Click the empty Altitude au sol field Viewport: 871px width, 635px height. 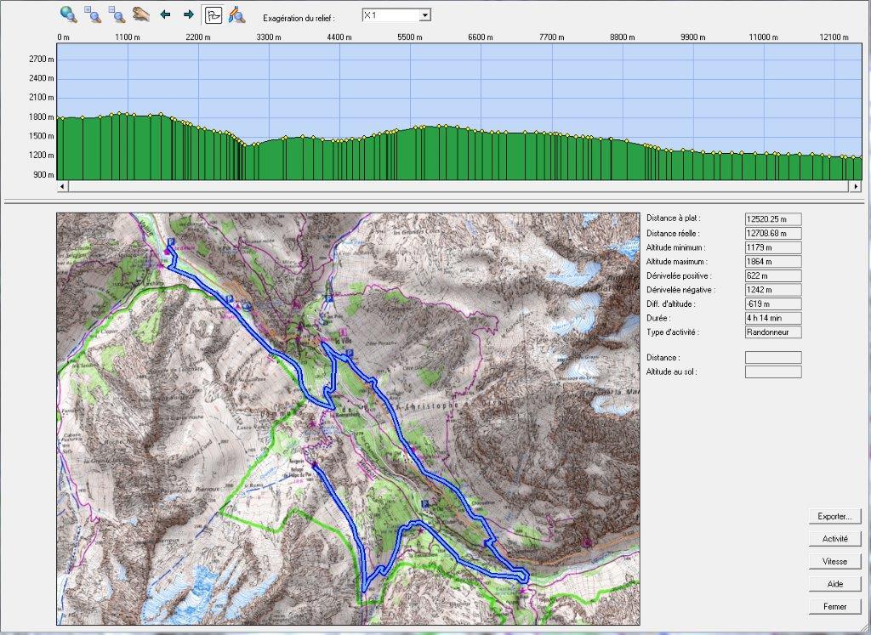point(772,371)
